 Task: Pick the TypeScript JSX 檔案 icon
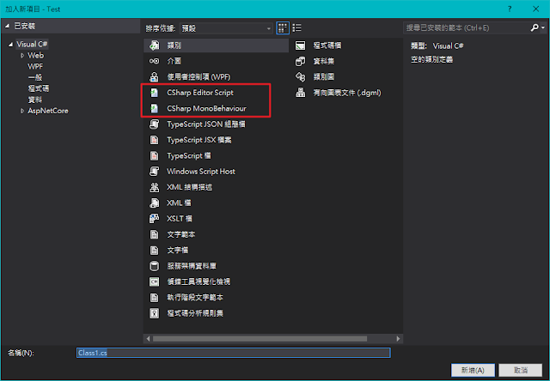click(x=155, y=140)
